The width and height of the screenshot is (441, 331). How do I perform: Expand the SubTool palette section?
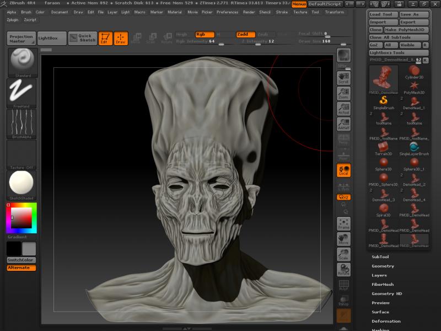[x=380, y=257]
